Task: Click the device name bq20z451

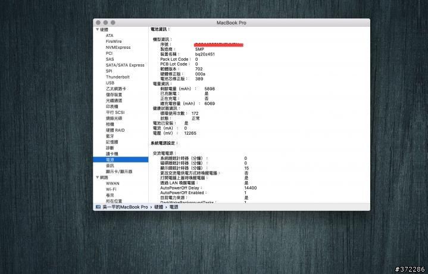Action: click(x=205, y=54)
